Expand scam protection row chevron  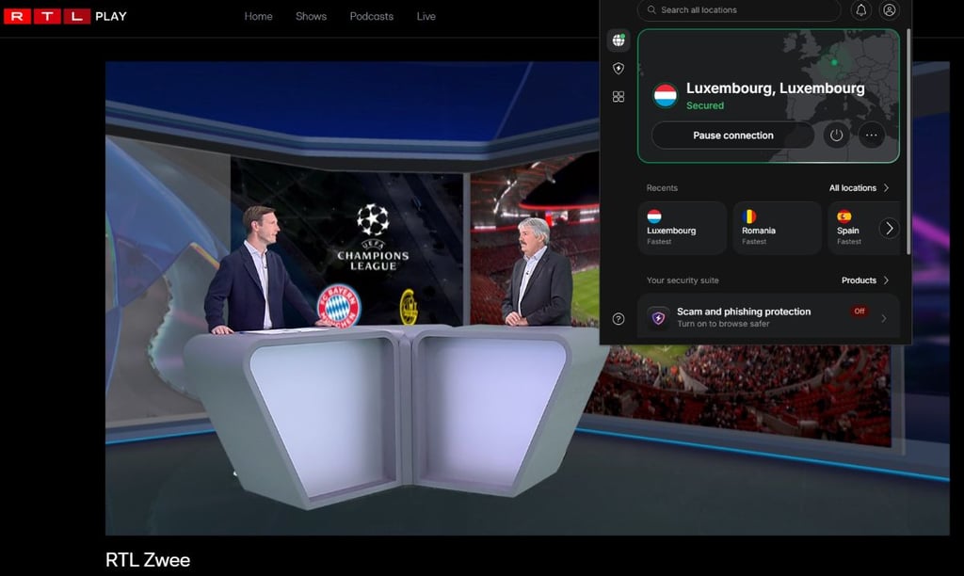point(883,318)
